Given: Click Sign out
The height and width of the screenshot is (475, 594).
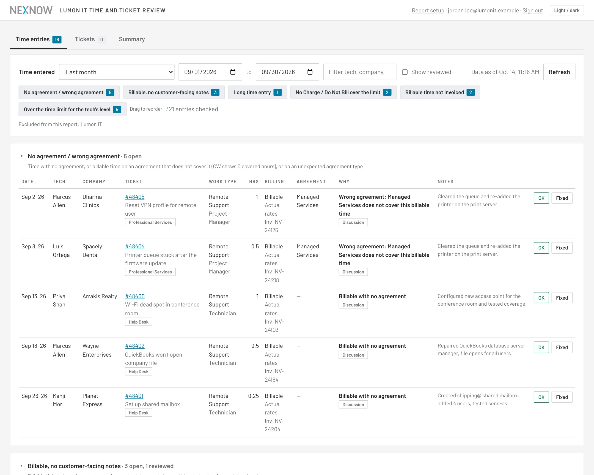Looking at the screenshot, I should click(x=533, y=10).
